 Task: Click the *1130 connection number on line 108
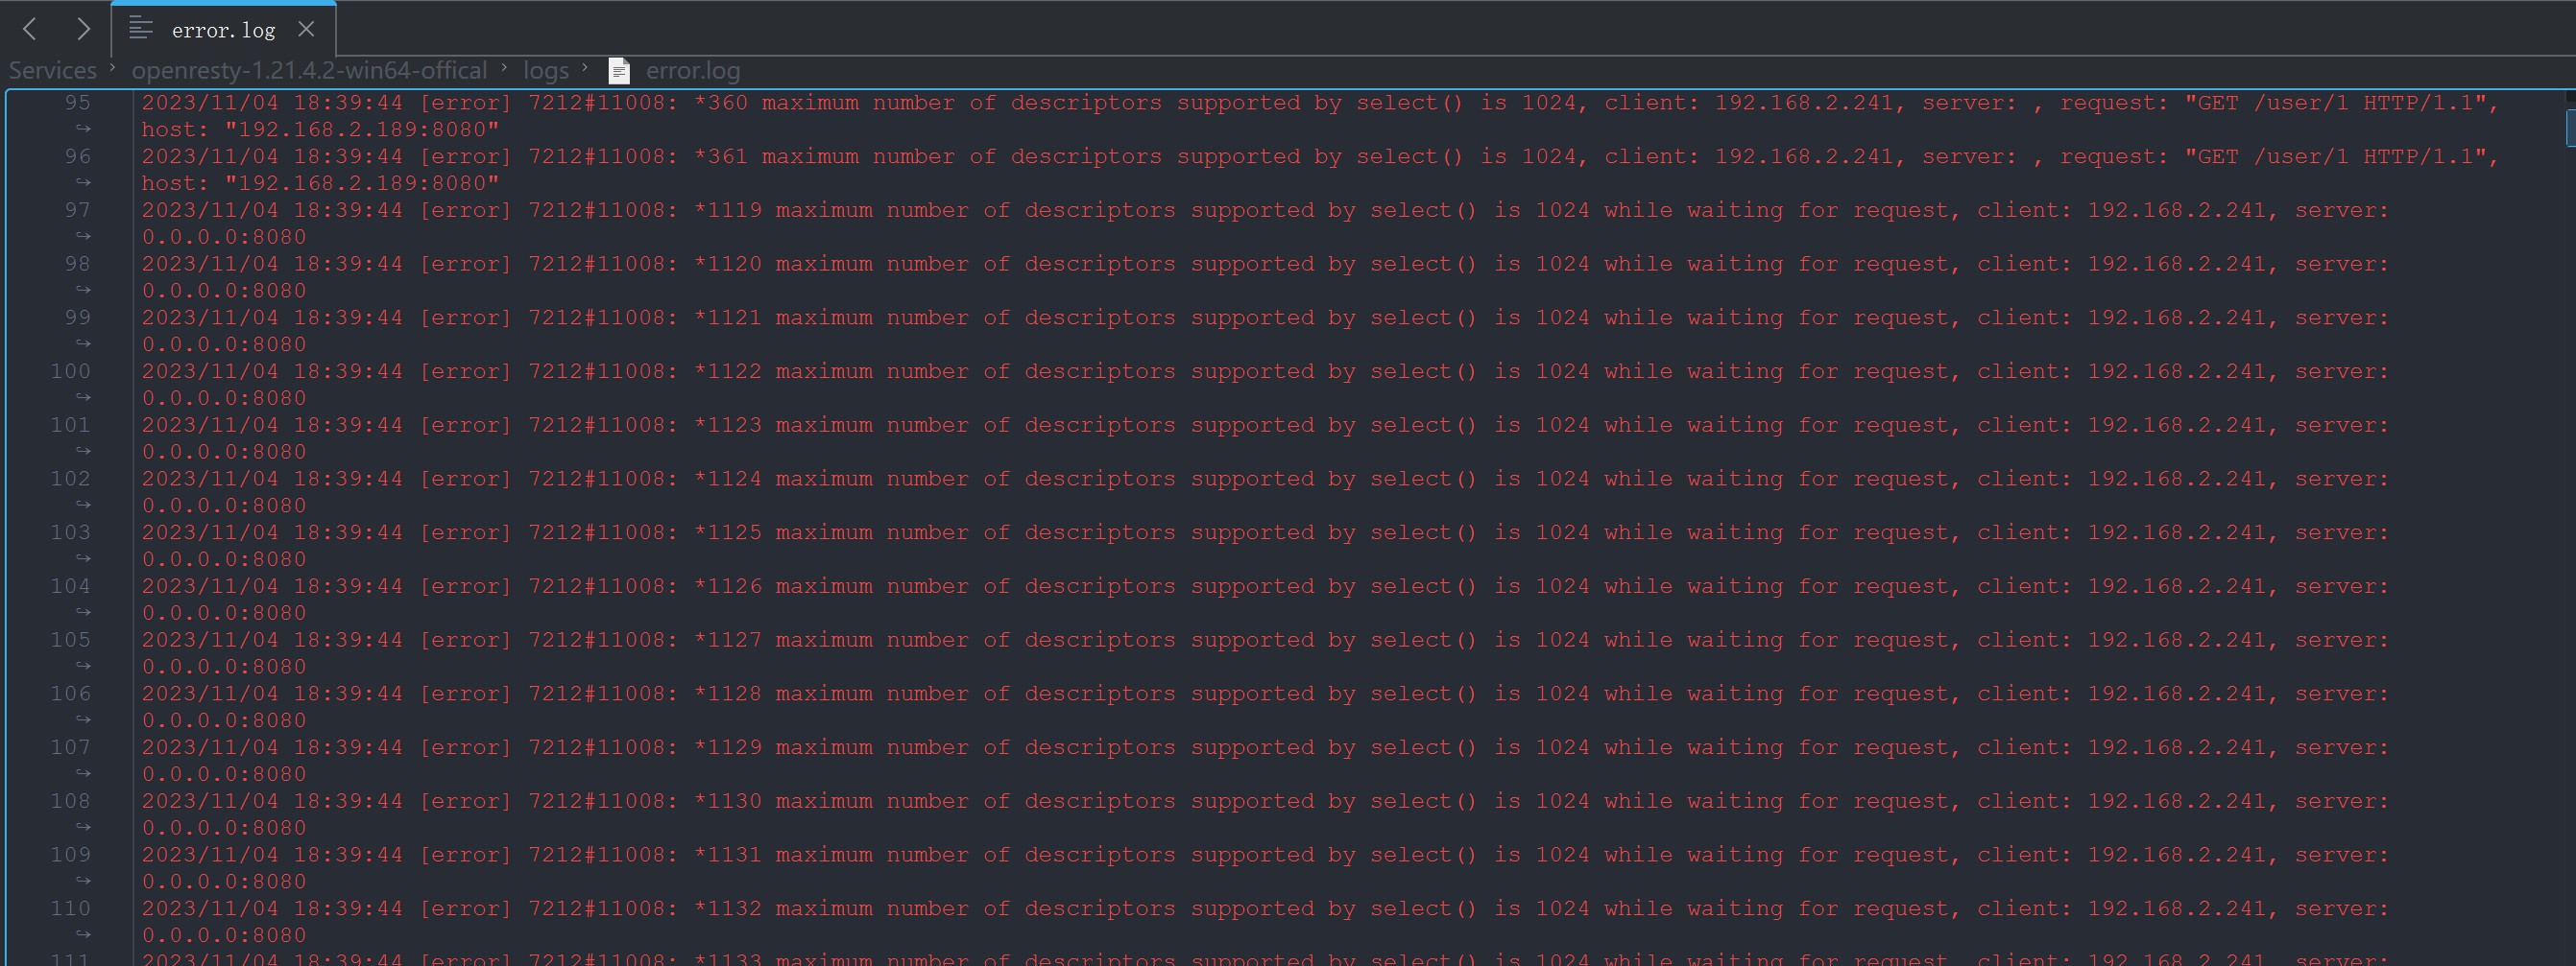pyautogui.click(x=728, y=801)
